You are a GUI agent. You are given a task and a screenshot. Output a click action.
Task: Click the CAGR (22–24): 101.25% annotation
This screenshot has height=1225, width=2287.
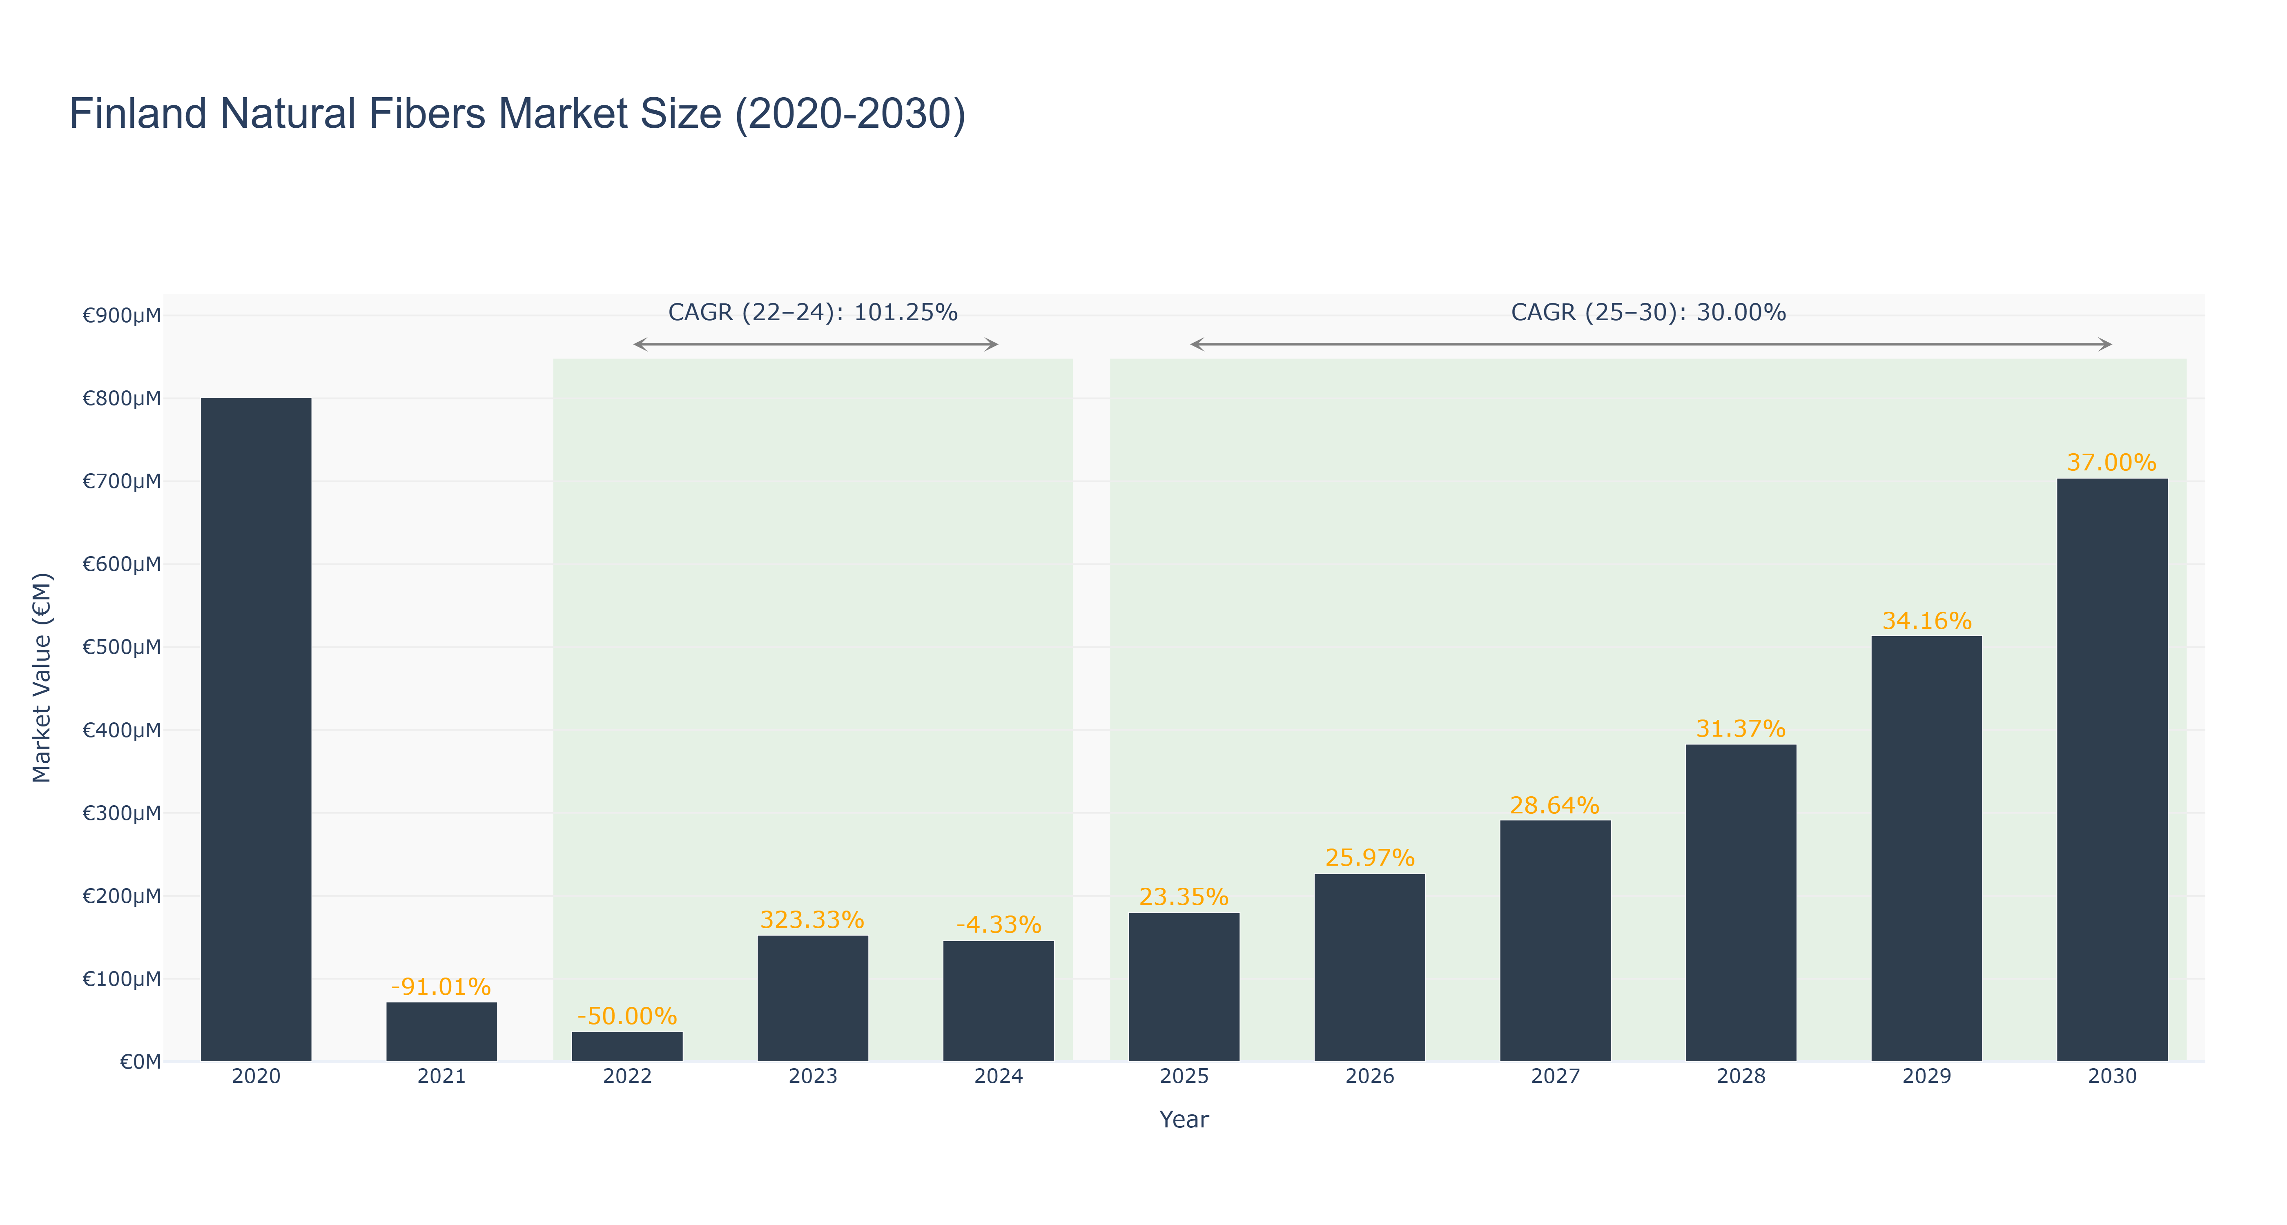812,312
